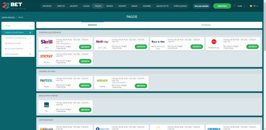The image size is (266, 130).
Task: Expand Más información under Skrill
Action: pos(64,44)
